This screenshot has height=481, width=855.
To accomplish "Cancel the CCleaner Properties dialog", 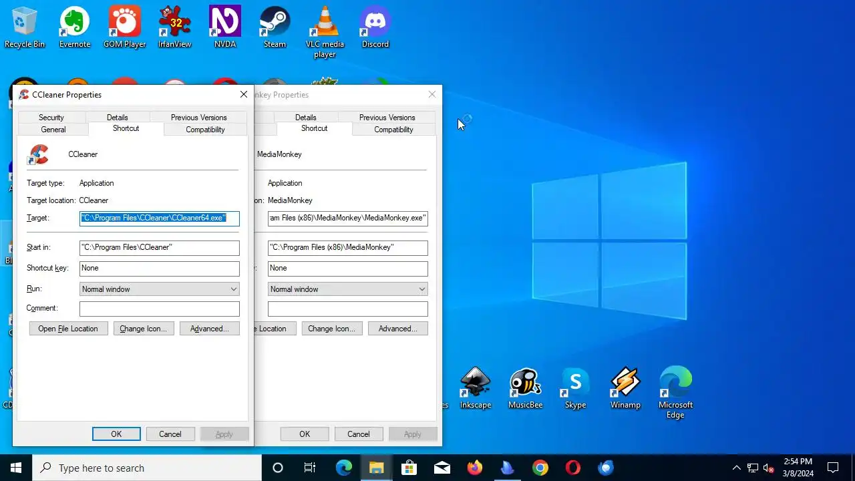I will 170,434.
